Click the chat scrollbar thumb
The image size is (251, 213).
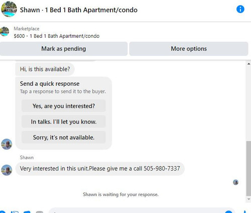point(248,168)
